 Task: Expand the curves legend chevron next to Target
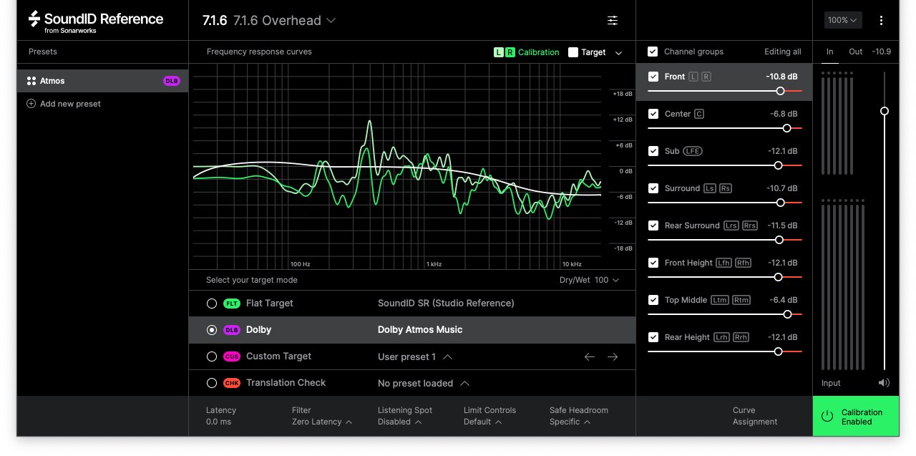coord(618,53)
